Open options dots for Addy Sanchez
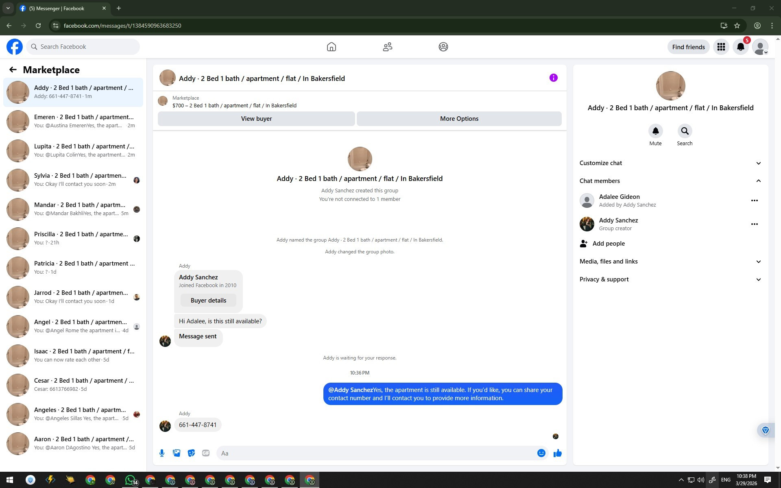Image resolution: width=781 pixels, height=488 pixels. [x=755, y=224]
